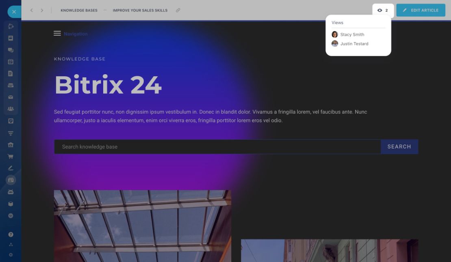Open the glass roof image thumbnail
Image resolution: width=451 pixels, height=262 pixels.
(x=142, y=226)
